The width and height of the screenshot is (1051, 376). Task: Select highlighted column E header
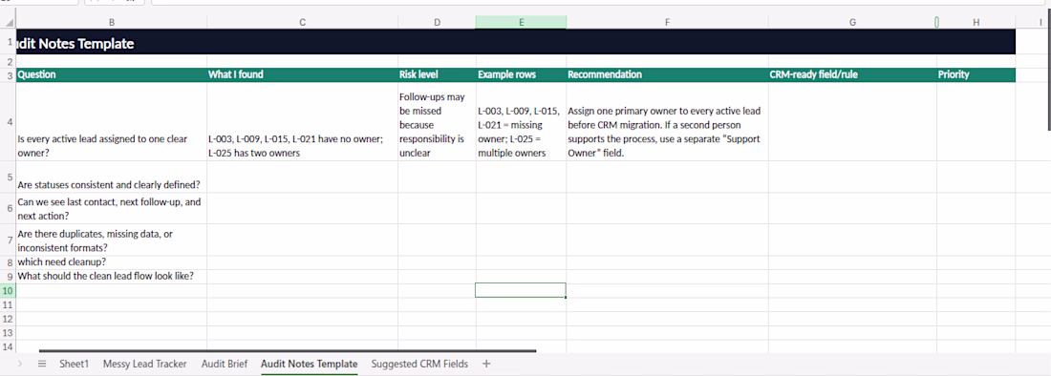pos(521,22)
